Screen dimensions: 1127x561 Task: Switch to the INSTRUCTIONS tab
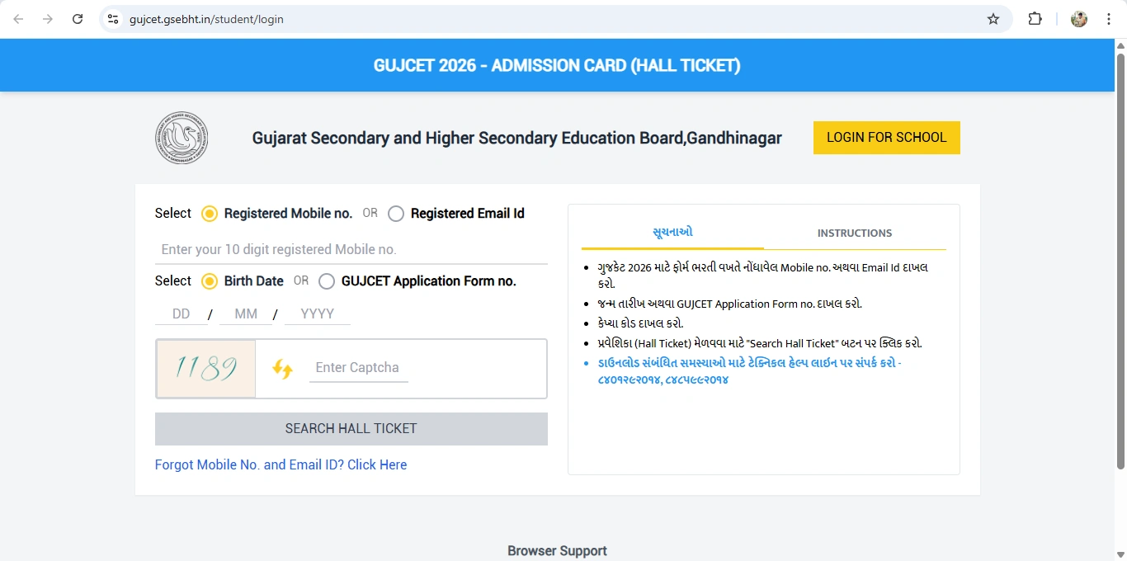[x=855, y=233]
